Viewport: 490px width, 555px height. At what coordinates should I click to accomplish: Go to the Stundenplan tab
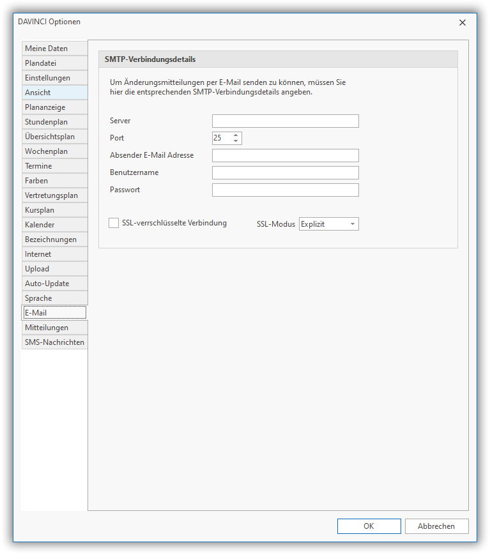(54, 122)
